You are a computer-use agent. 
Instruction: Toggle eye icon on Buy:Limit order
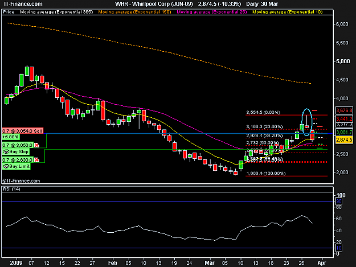pos(6,166)
